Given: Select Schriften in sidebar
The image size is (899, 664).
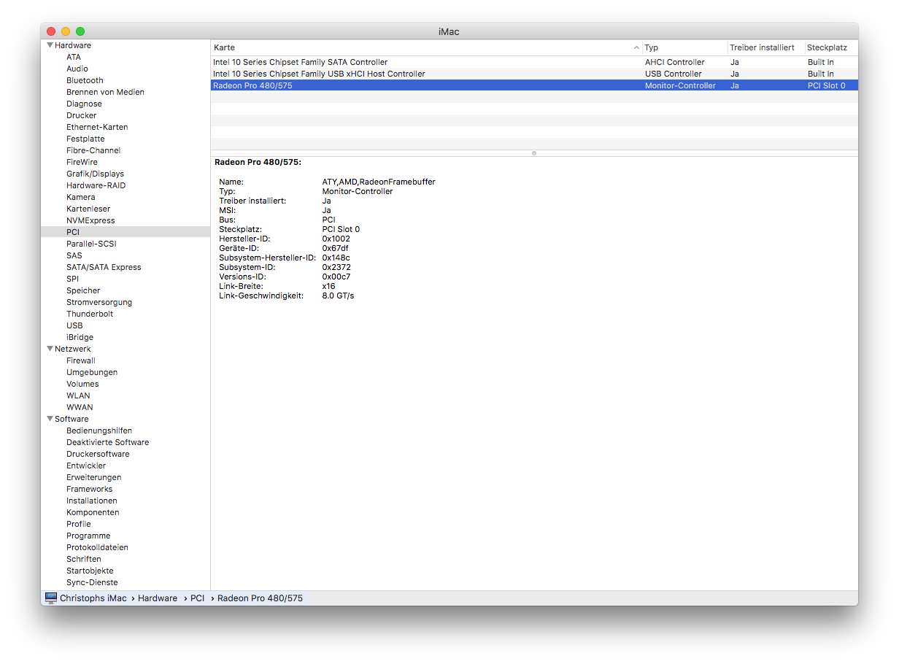Looking at the screenshot, I should 84,559.
